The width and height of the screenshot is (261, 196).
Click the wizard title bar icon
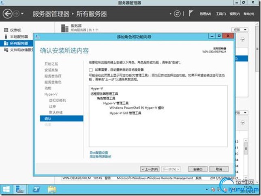(x=38, y=37)
